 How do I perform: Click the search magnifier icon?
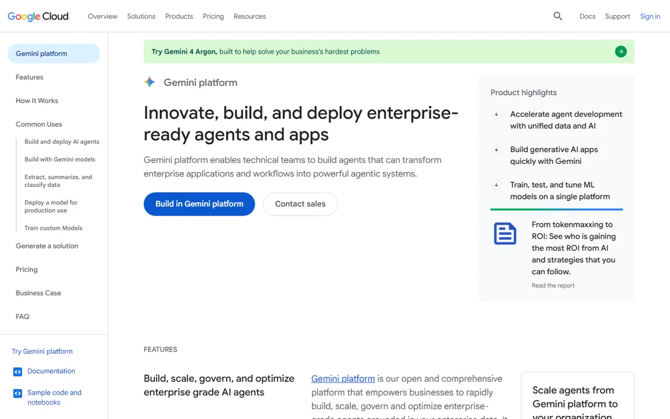point(557,16)
